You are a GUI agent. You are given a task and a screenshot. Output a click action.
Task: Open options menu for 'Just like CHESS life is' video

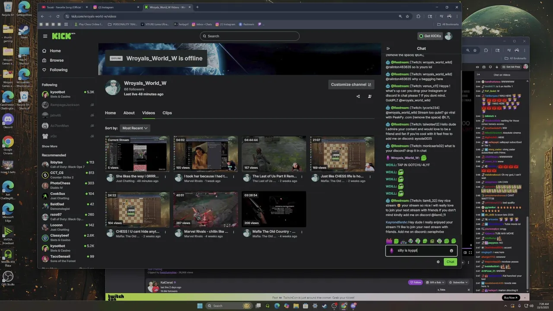370,177
